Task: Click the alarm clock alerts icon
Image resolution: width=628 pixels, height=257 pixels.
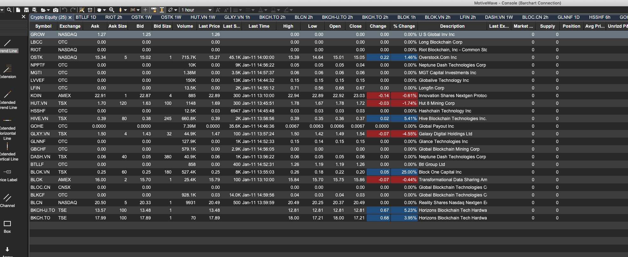Action: 90,10
